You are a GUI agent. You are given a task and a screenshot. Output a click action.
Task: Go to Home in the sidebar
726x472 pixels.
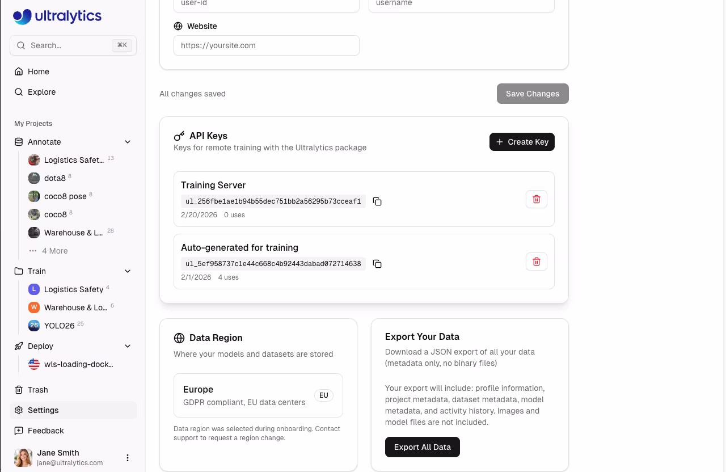[39, 71]
